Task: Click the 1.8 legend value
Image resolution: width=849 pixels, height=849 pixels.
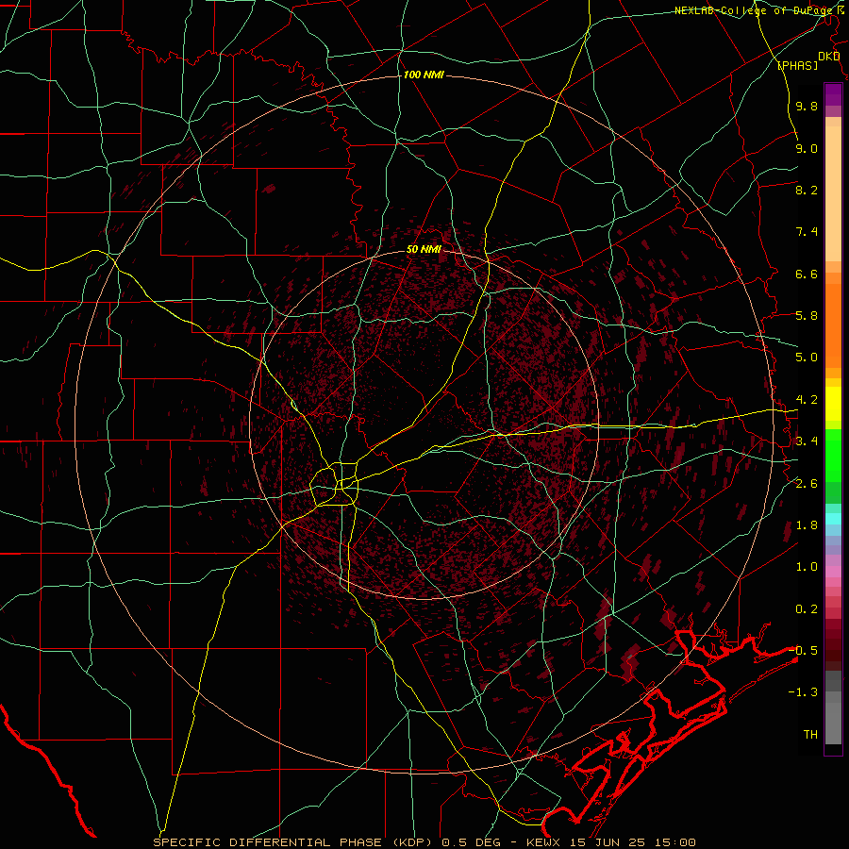Action: tap(807, 525)
